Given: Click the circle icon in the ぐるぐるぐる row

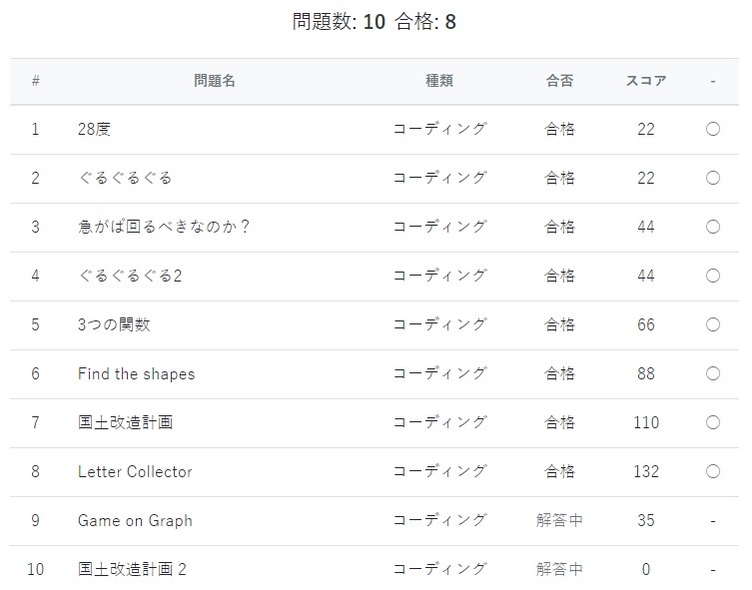Looking at the screenshot, I should (713, 178).
